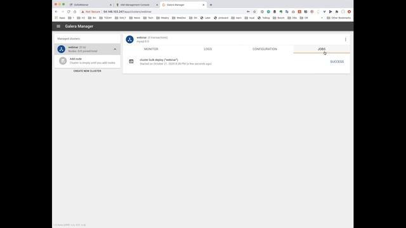Reload the current page

[69, 11]
